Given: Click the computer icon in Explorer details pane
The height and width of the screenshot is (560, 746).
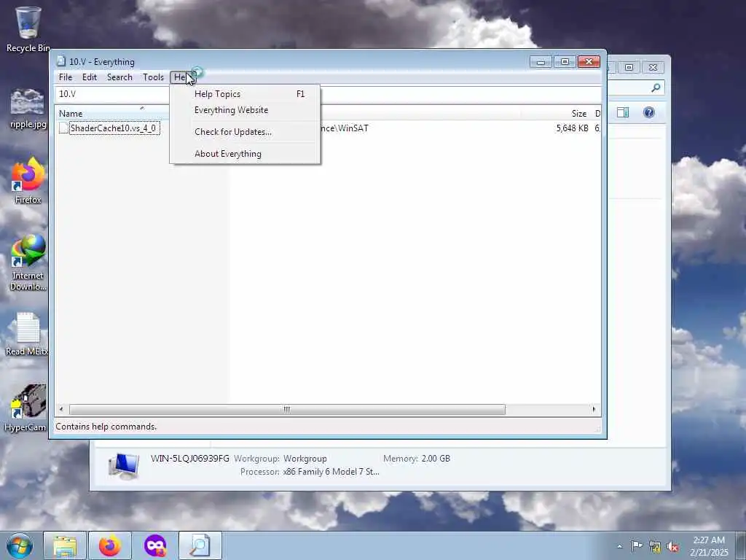Looking at the screenshot, I should 124,466.
